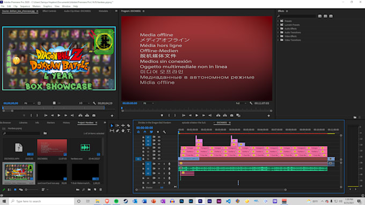The height and width of the screenshot is (205, 365).
Task: Select the Type tool
Action: [x=128, y=131]
